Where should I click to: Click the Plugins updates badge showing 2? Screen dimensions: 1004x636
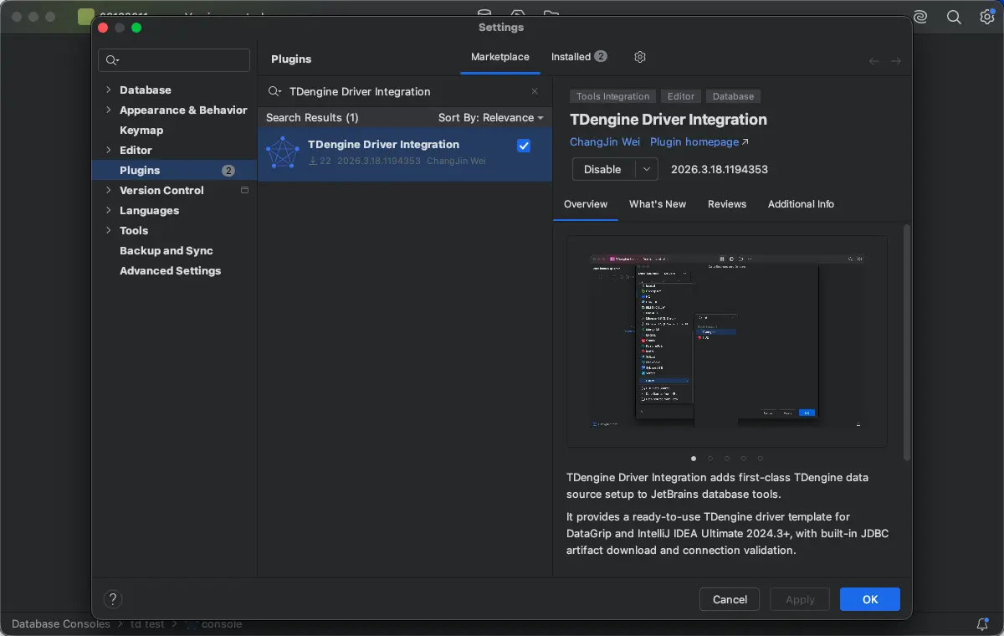pyautogui.click(x=228, y=170)
